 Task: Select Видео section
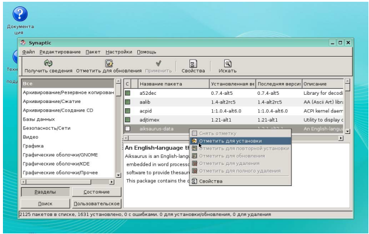(x=68, y=137)
